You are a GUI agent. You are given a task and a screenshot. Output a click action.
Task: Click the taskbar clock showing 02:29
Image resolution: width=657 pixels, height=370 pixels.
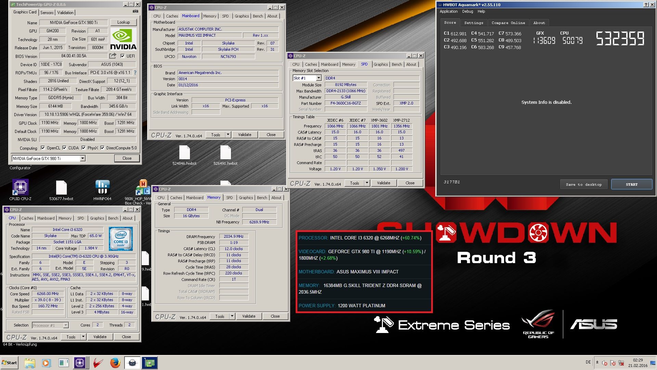click(638, 363)
